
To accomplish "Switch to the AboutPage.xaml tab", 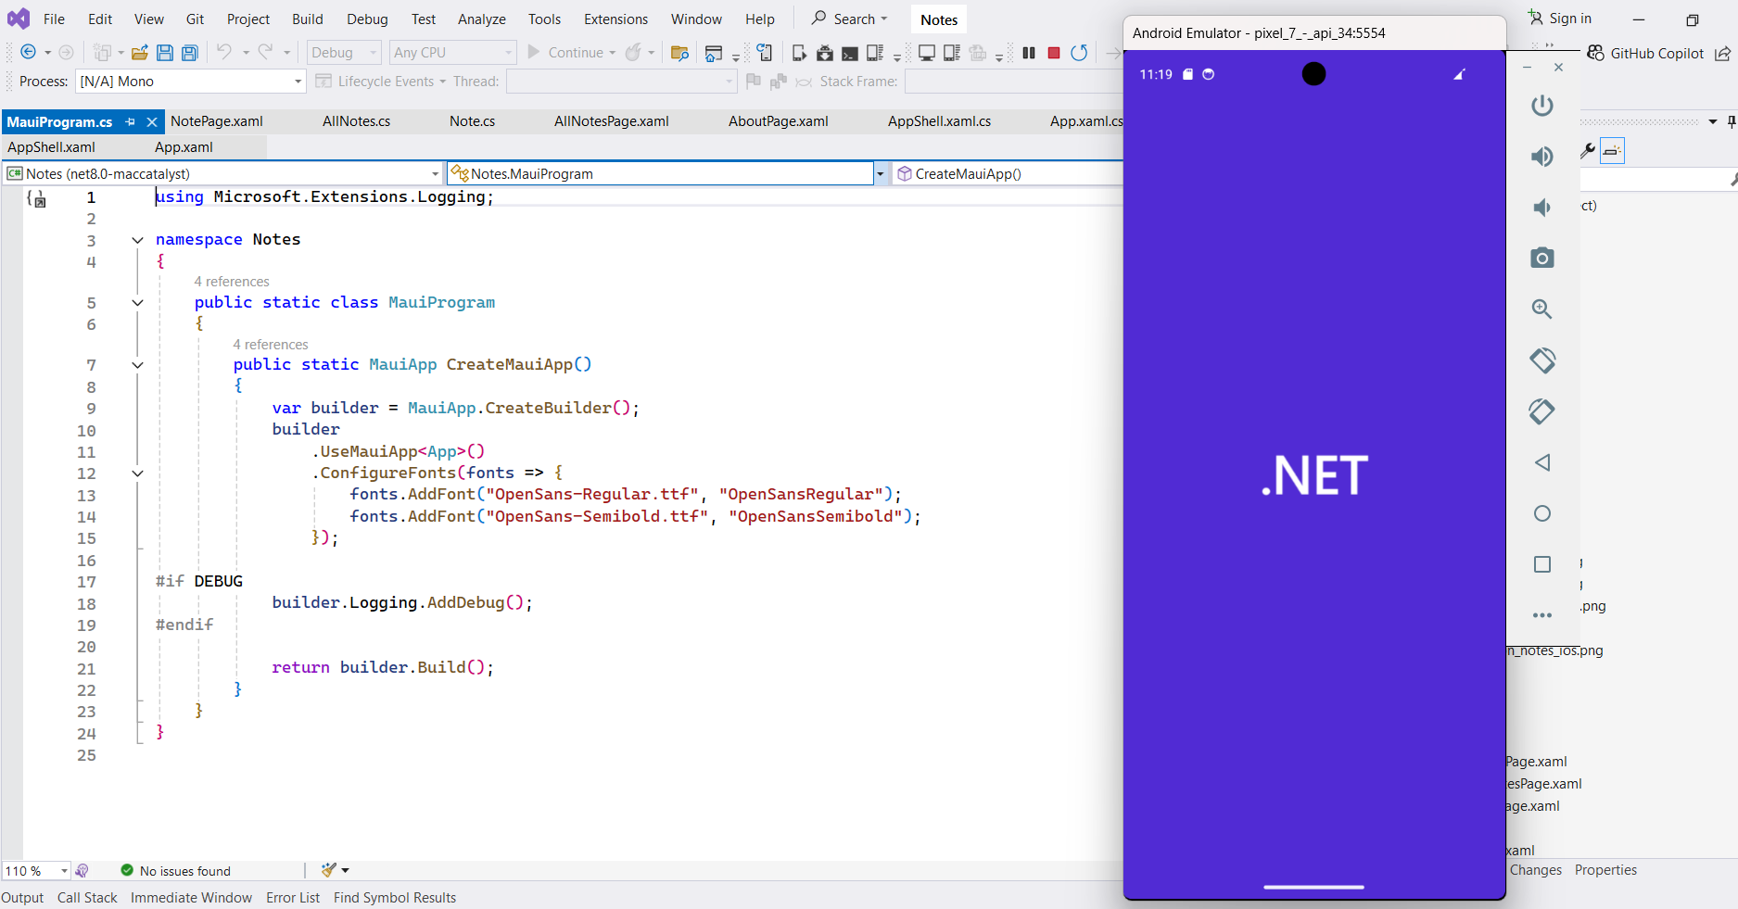I will 779,121.
